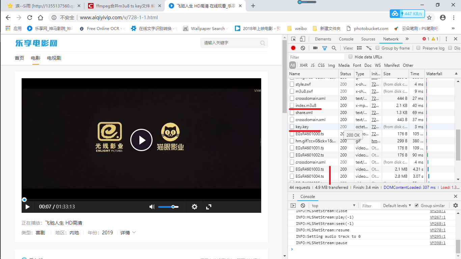Toggle the device toolbar icon
This screenshot has width=461, height=259.
click(x=302, y=39)
